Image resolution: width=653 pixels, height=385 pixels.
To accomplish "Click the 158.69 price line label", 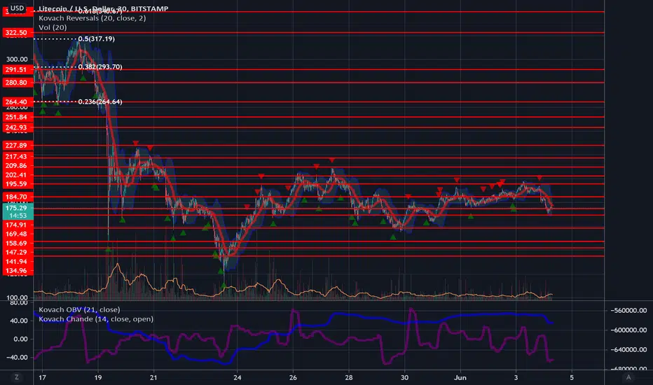I will coord(17,243).
